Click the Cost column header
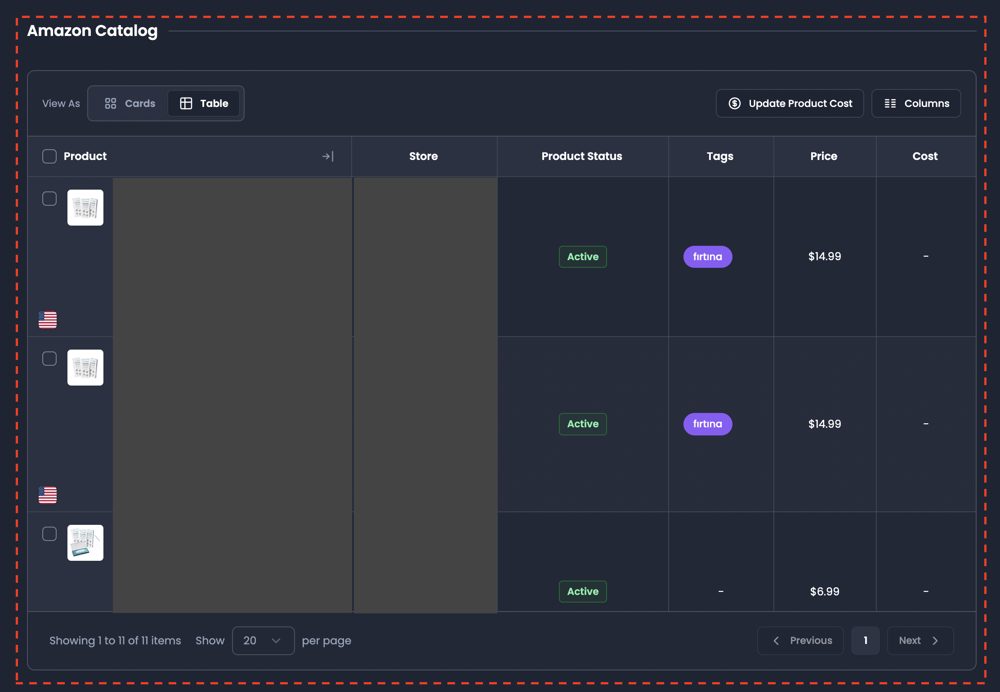 click(x=925, y=156)
